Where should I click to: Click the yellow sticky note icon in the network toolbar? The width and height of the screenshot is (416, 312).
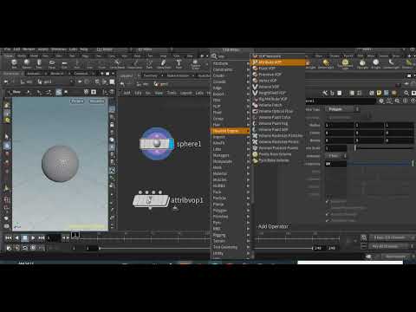379,93
